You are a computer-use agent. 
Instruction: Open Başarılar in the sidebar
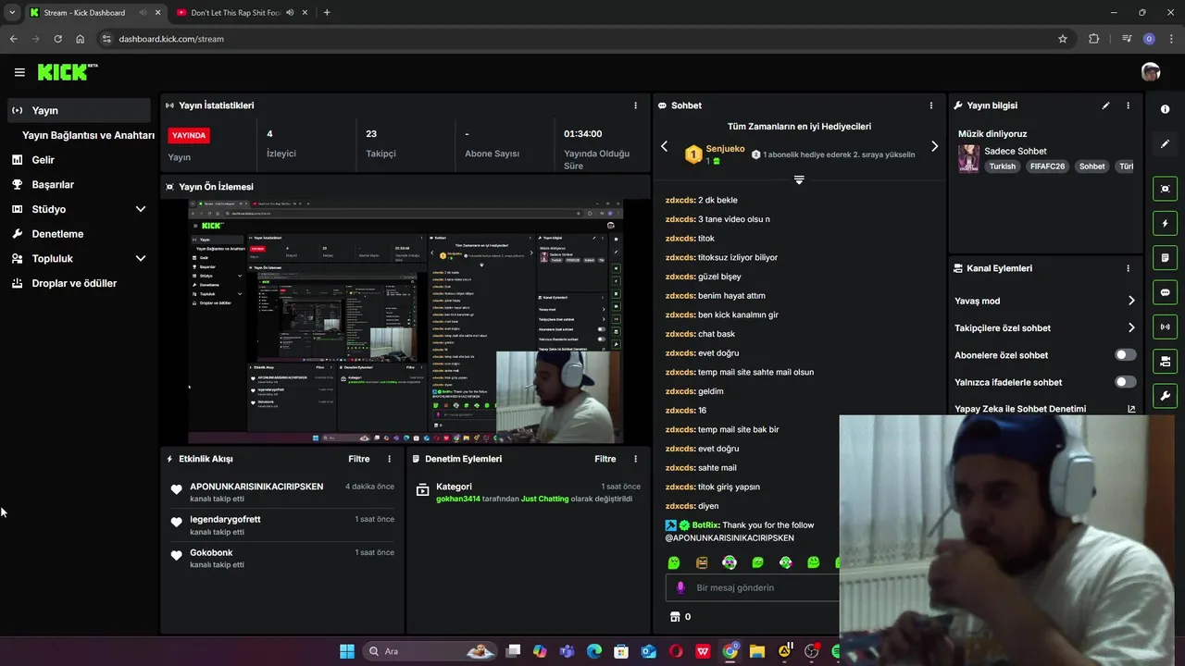[x=78, y=184]
